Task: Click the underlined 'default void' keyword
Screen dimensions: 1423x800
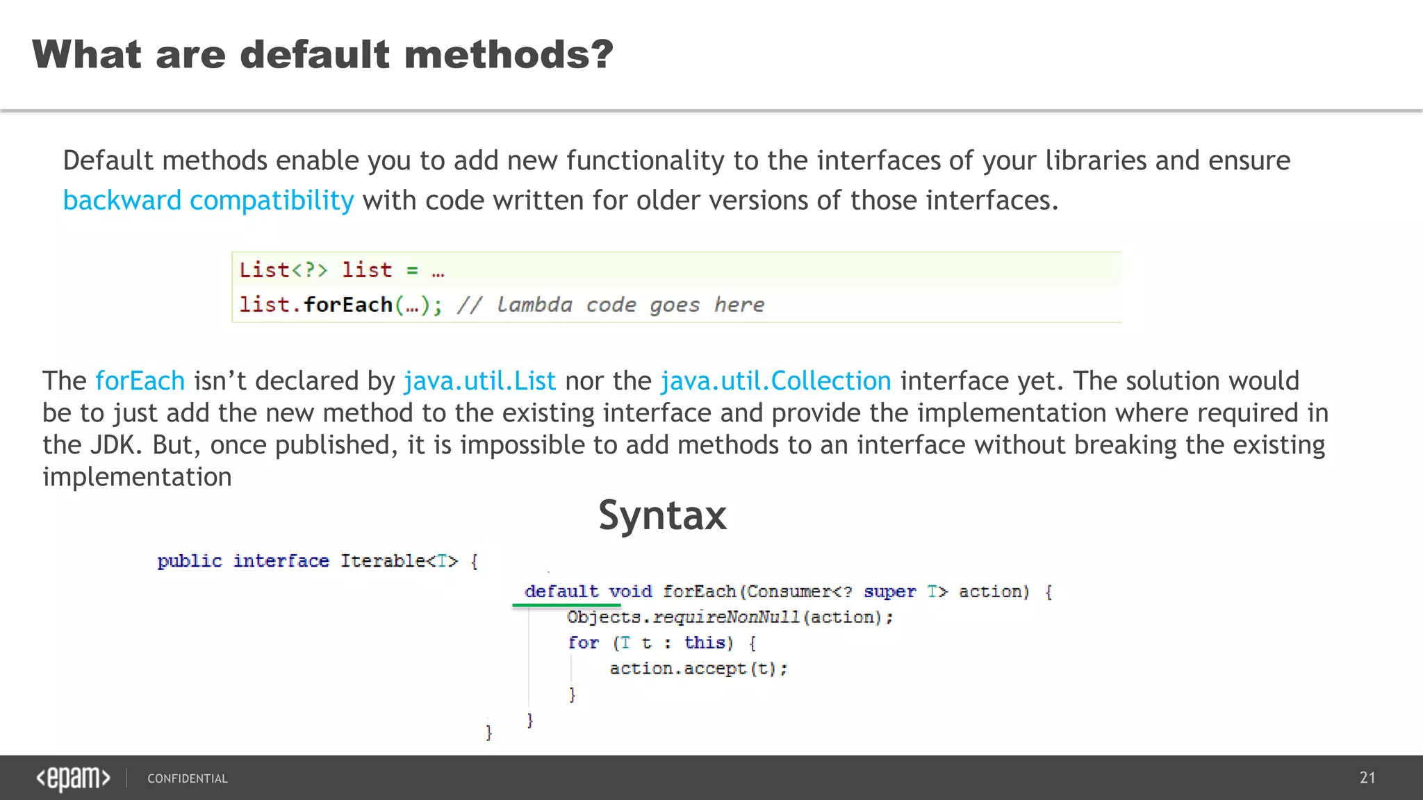Action: point(588,591)
